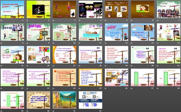
Task: Click the animation star icon under slide 15
Action: click(1, 66)
